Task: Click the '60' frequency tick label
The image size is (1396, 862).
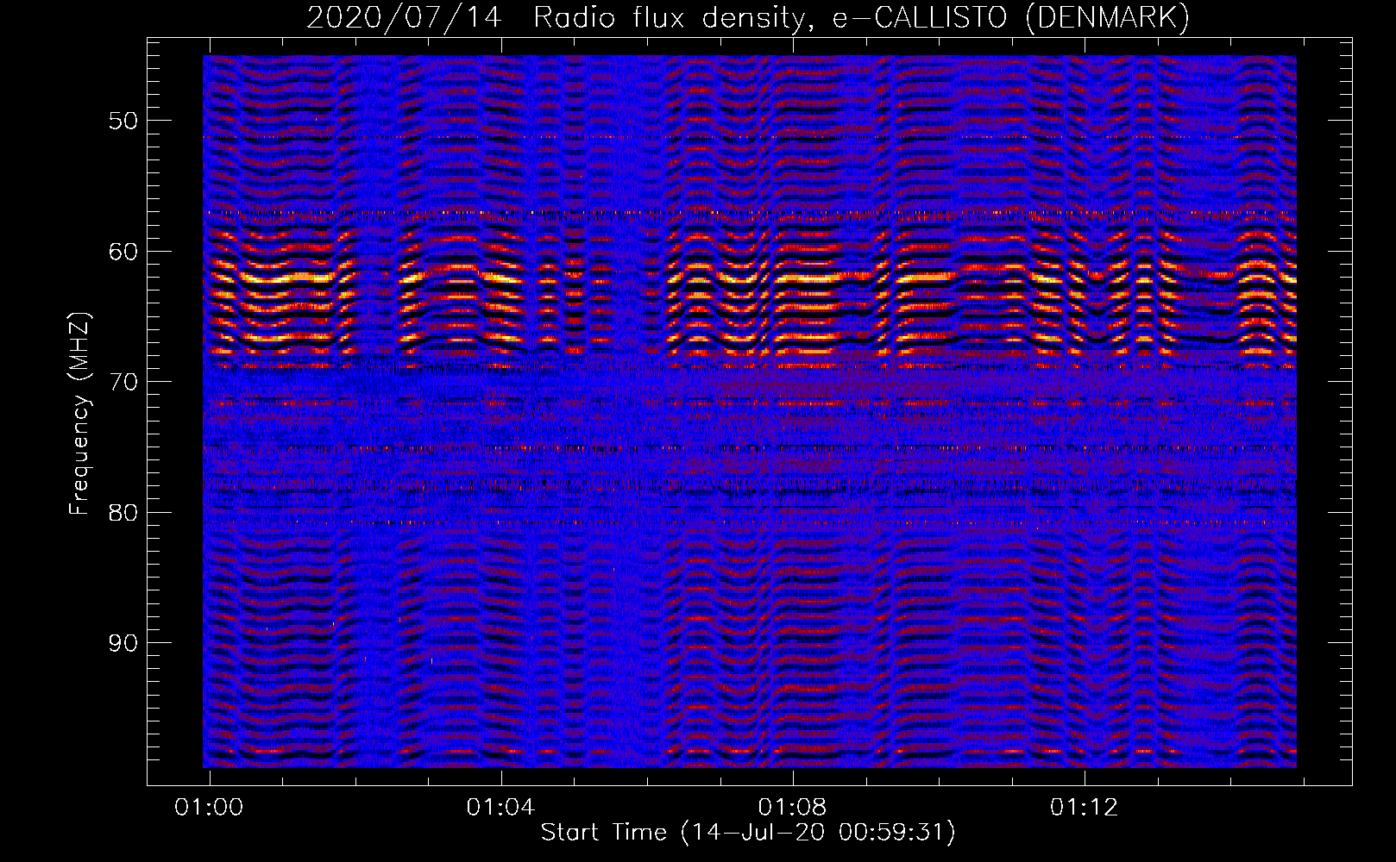Action: 123,252
